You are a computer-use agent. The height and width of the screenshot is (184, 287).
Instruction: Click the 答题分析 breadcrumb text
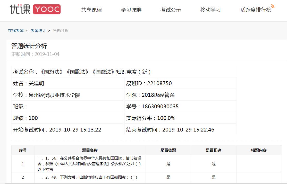pos(61,31)
